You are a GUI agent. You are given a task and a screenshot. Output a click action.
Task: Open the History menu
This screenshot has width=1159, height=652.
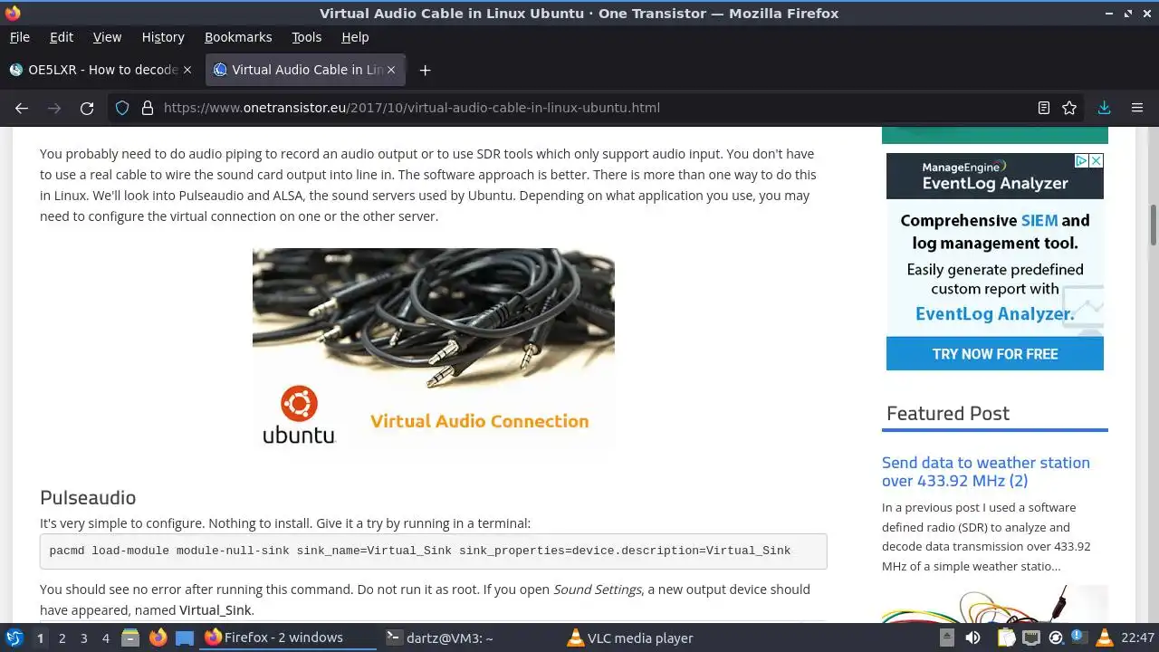[163, 37]
